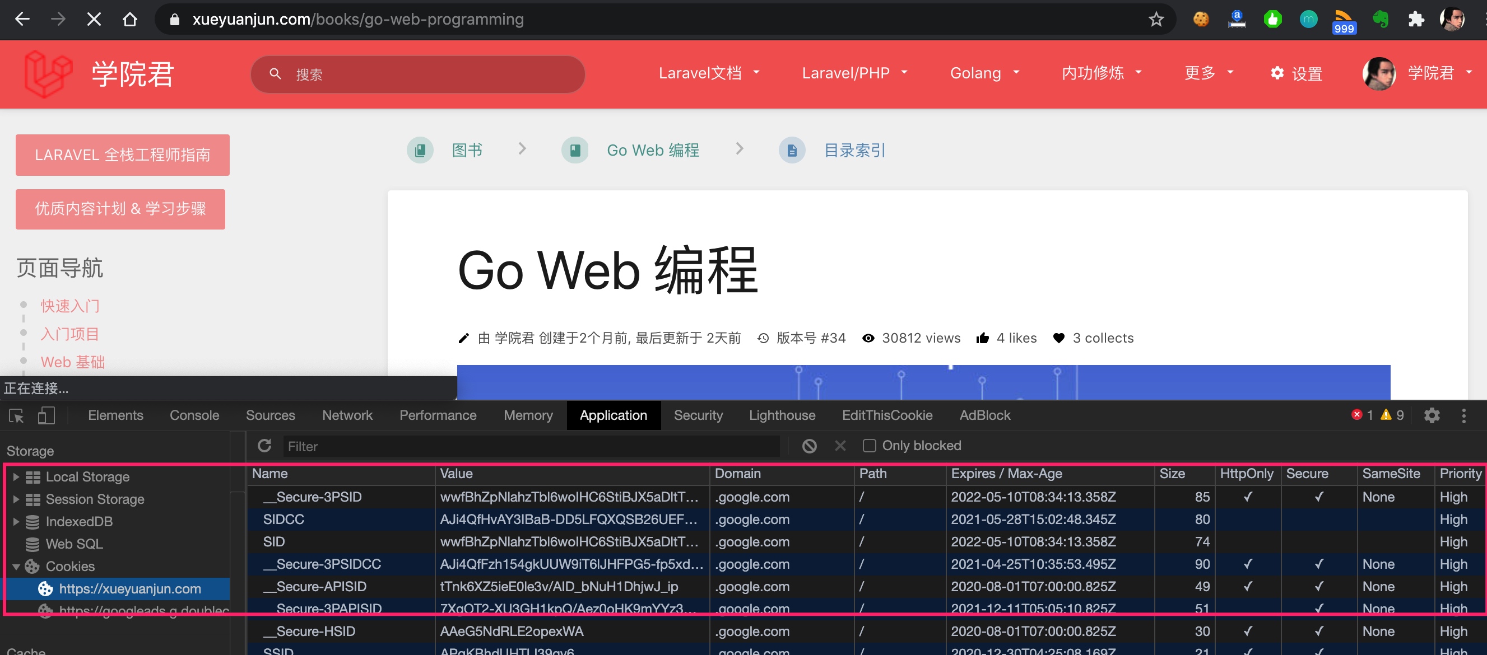Open the Chrome profile avatar

1452,19
